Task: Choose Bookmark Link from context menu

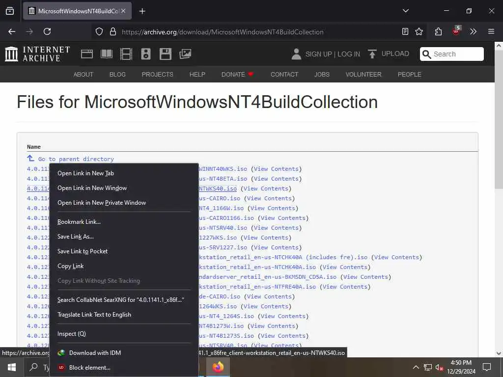Action: pyautogui.click(x=124, y=221)
